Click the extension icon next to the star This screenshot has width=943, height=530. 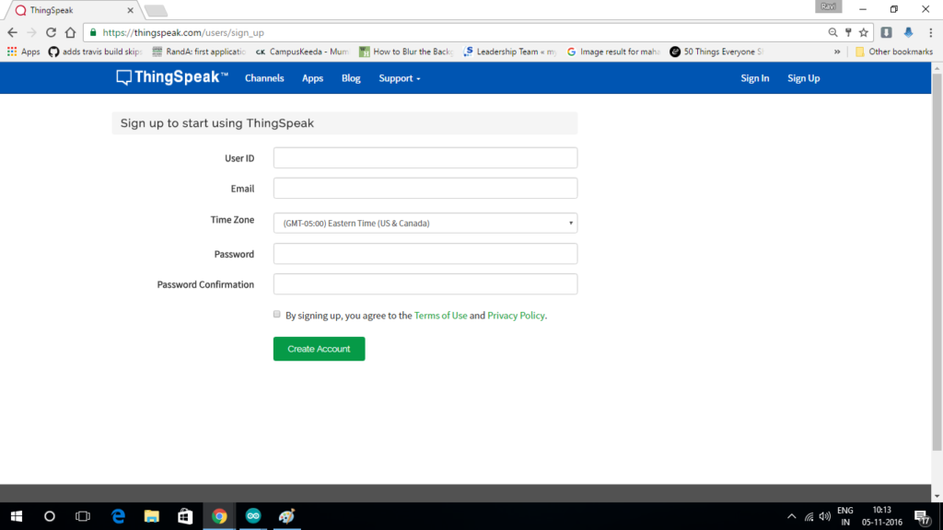(887, 32)
